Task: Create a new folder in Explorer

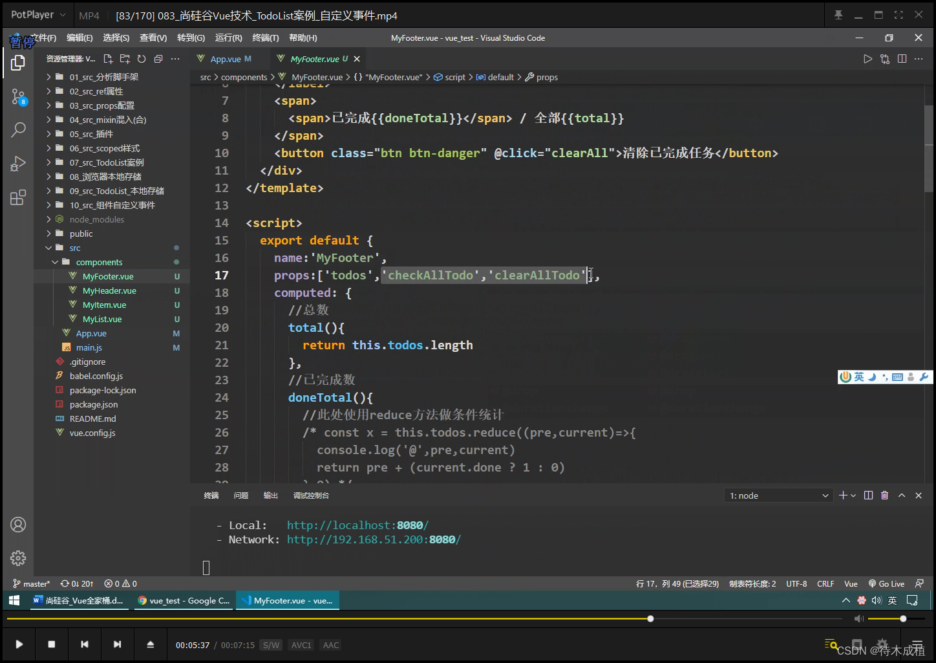Action: [x=125, y=59]
